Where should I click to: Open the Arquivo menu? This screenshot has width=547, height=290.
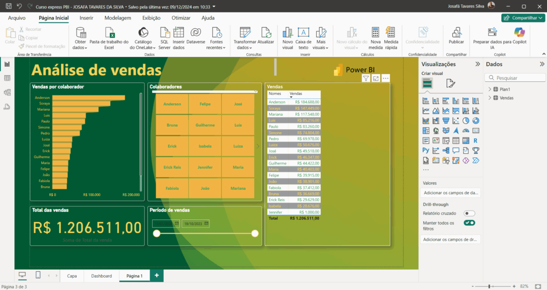17,18
